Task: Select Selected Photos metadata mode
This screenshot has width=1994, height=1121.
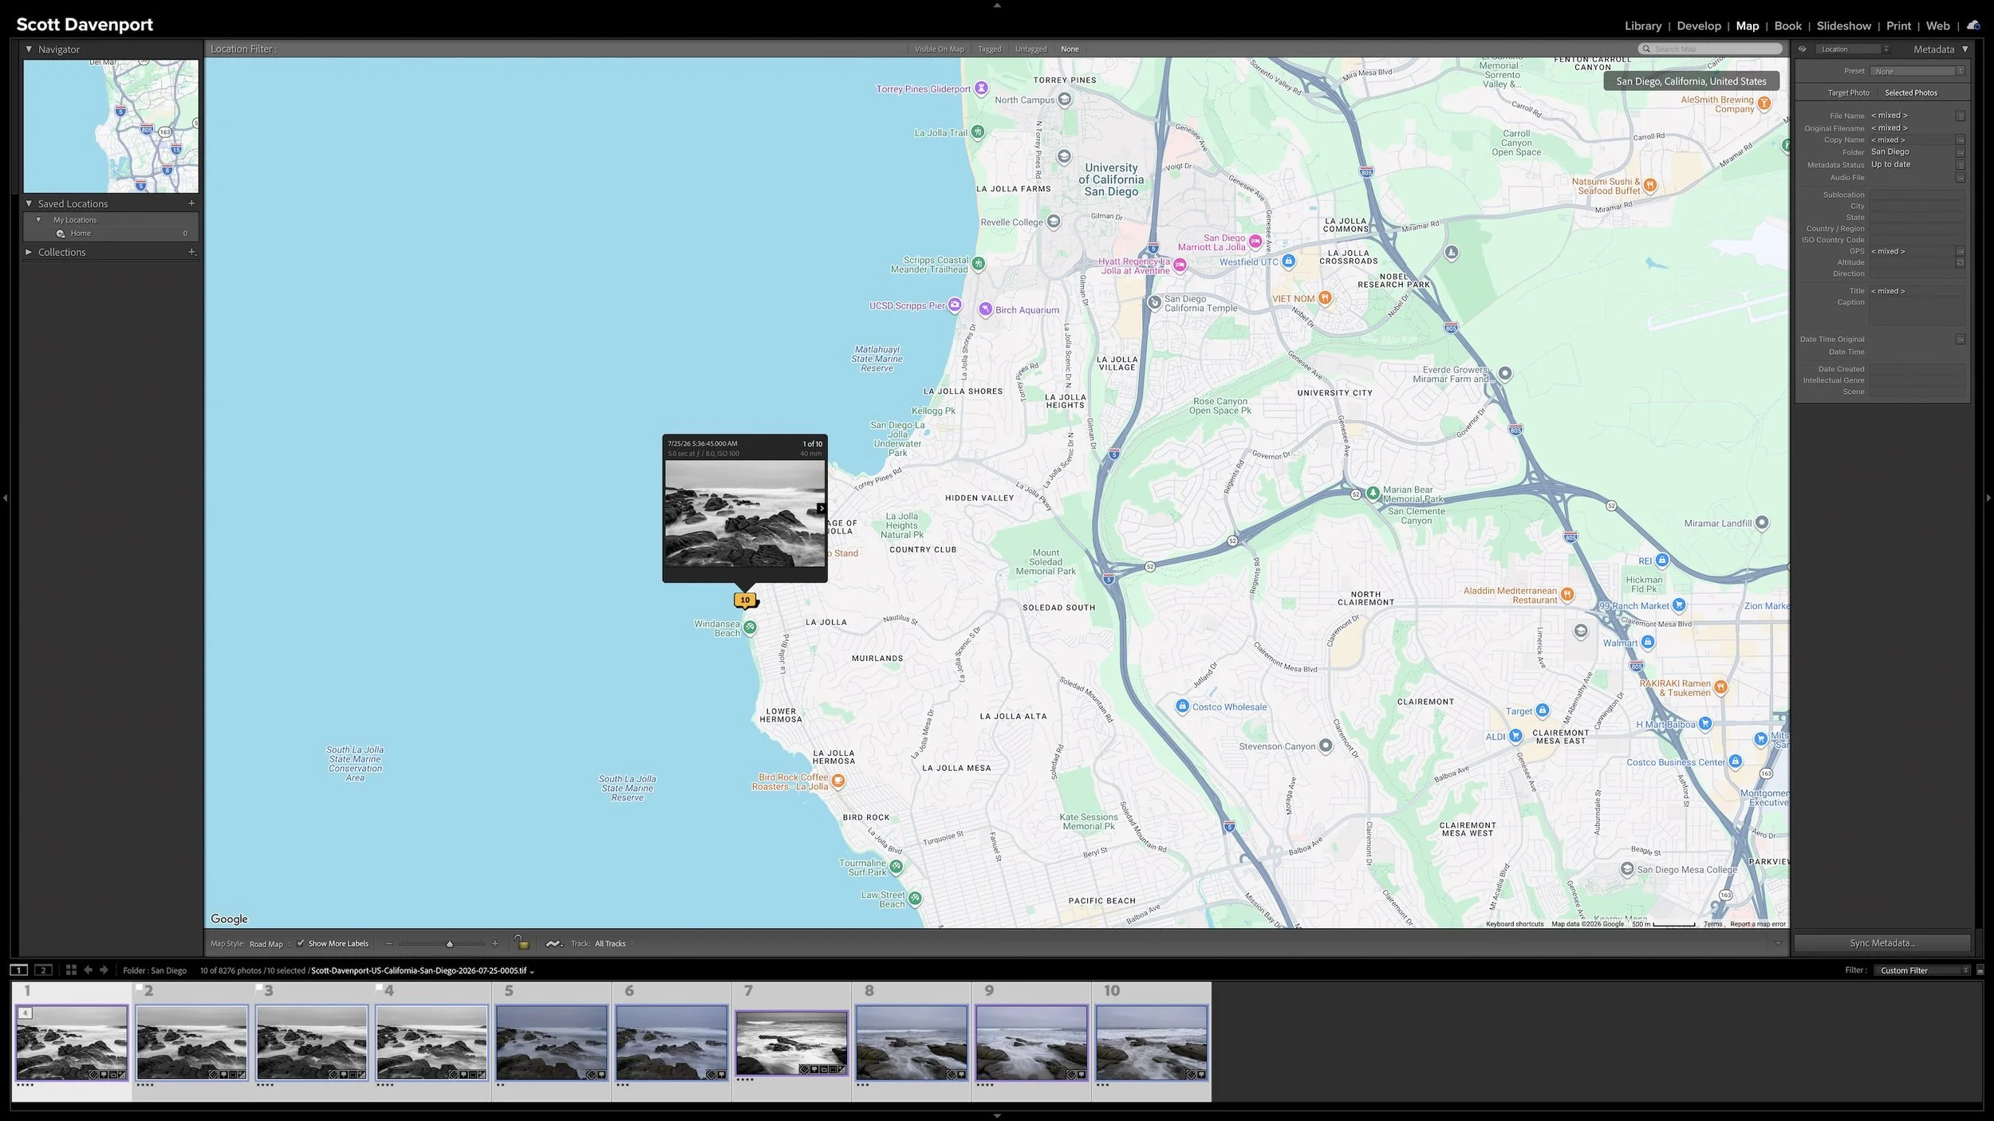Action: pyautogui.click(x=1911, y=92)
